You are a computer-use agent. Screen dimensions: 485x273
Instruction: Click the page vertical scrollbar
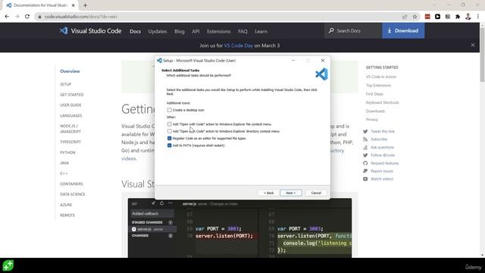click(482, 54)
